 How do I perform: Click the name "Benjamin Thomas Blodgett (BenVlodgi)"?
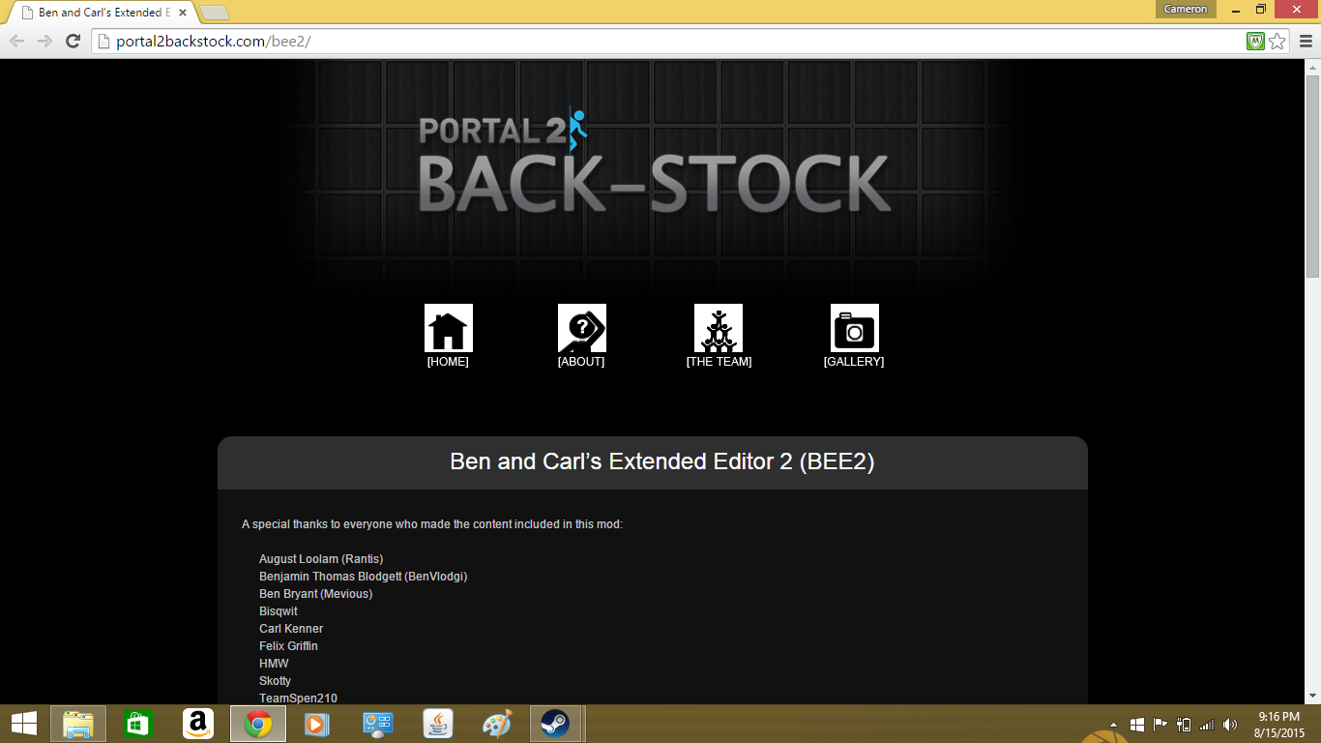click(364, 577)
